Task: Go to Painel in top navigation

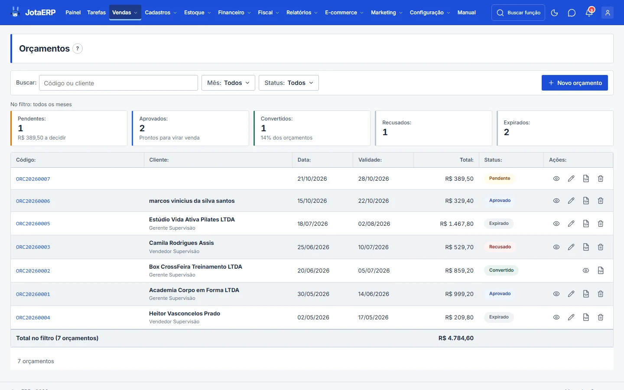Action: [x=73, y=13]
